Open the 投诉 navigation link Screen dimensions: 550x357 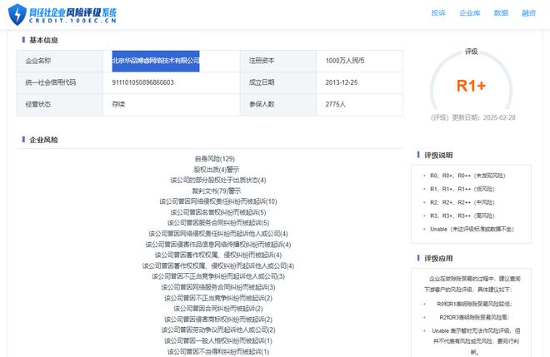click(438, 13)
